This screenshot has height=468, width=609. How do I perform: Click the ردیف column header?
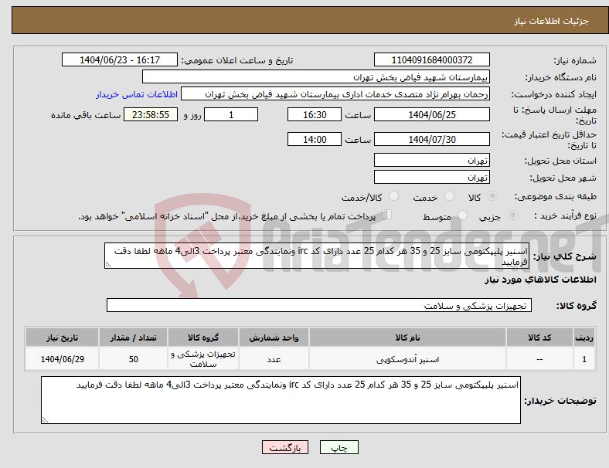pos(583,337)
